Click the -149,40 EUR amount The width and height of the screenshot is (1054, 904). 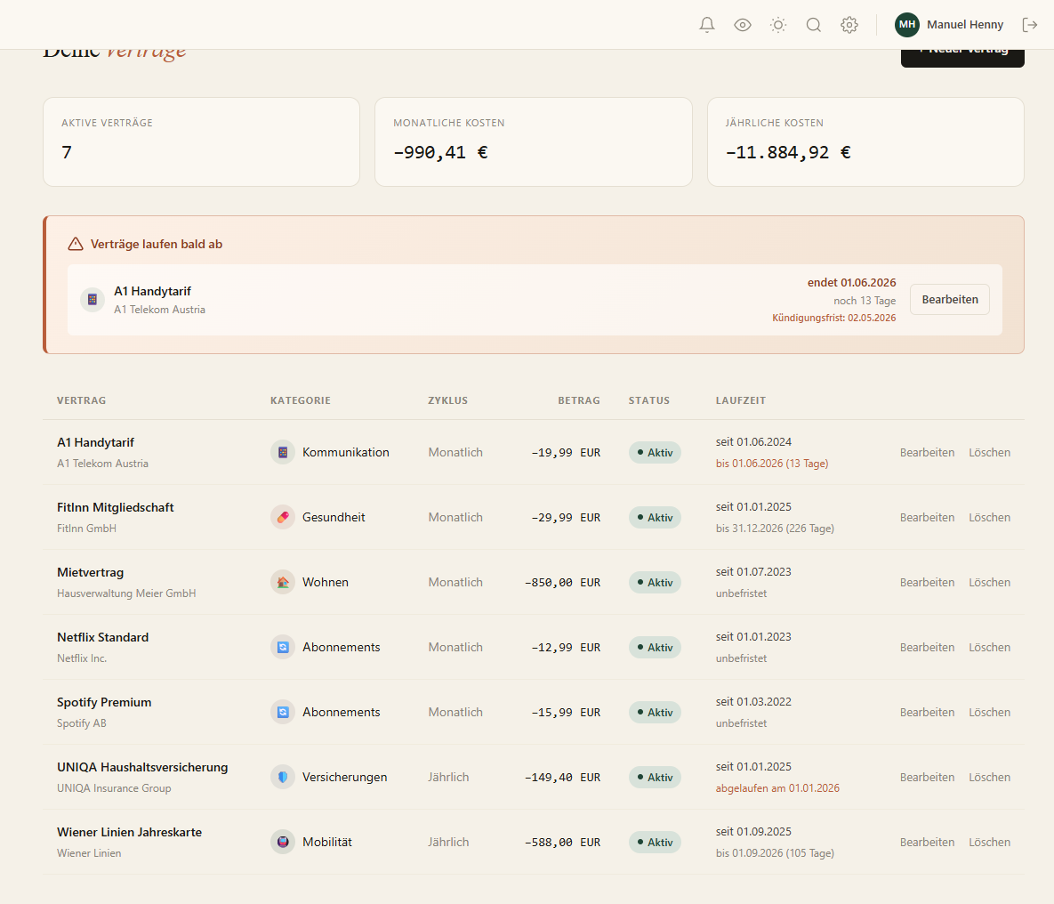click(563, 777)
